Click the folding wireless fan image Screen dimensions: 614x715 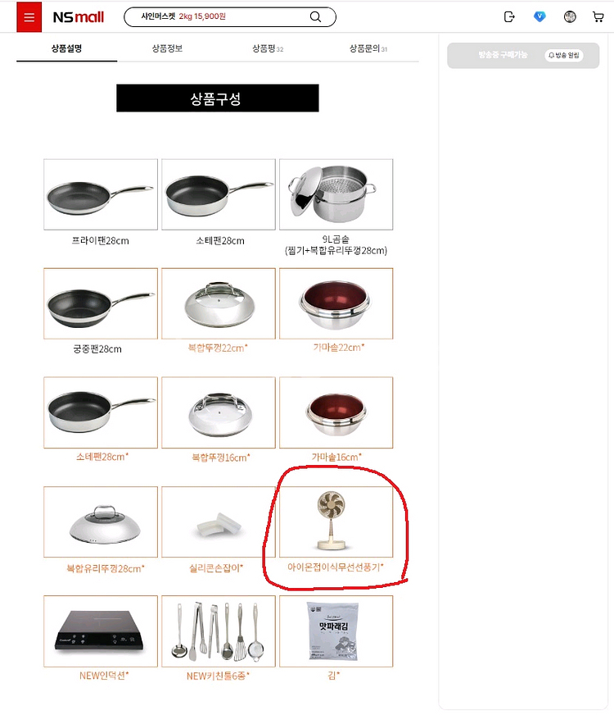point(336,521)
